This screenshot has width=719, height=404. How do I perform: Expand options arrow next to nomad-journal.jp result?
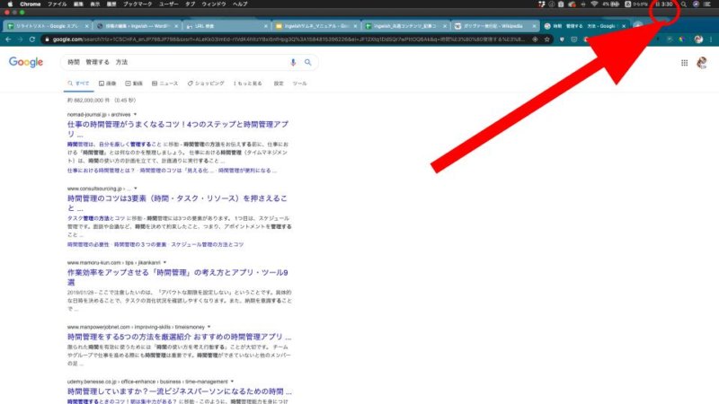click(135, 115)
